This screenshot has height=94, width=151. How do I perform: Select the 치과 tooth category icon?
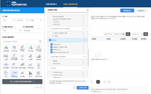click(x=39, y=65)
